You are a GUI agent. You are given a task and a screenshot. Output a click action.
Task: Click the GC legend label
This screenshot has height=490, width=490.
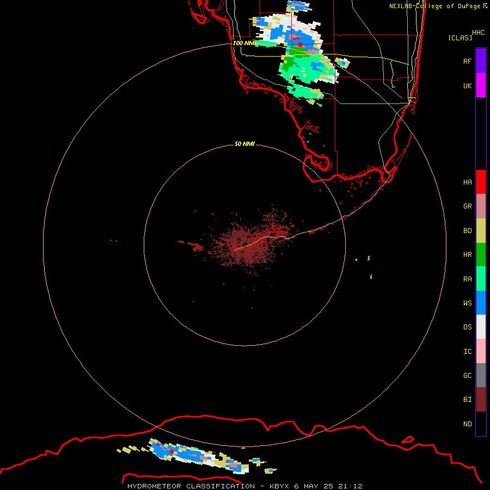pyautogui.click(x=467, y=375)
